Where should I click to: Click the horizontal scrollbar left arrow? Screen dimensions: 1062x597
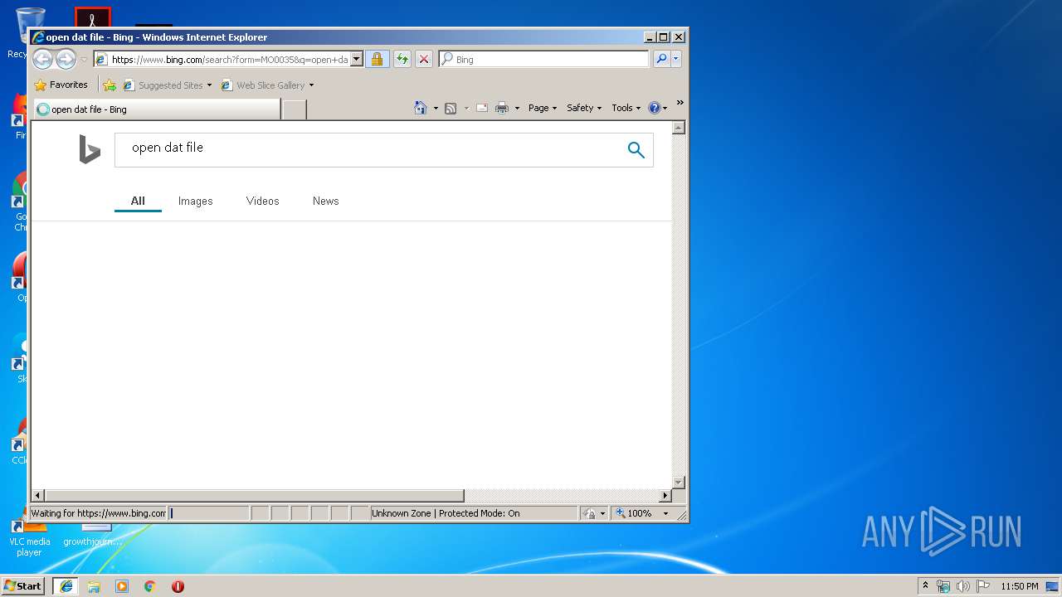(37, 495)
